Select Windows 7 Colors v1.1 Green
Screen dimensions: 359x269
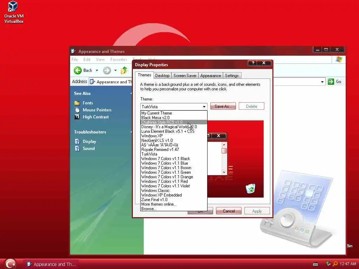pos(174,172)
